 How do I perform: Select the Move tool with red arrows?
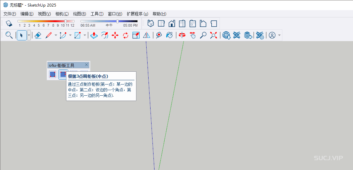coord(115,35)
